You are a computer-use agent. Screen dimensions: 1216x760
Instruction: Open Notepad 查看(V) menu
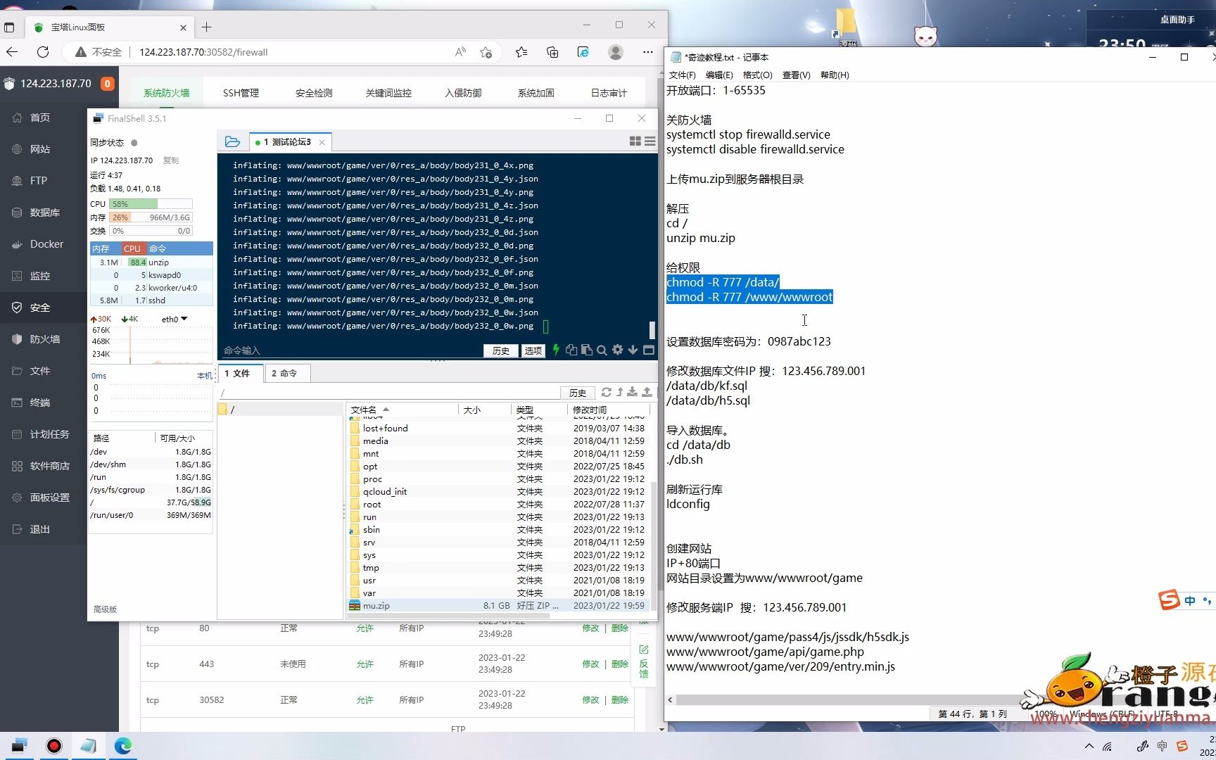pyautogui.click(x=796, y=75)
